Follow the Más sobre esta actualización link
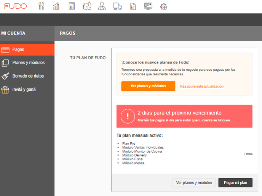Image resolution: width=262 pixels, height=196 pixels. (x=201, y=86)
